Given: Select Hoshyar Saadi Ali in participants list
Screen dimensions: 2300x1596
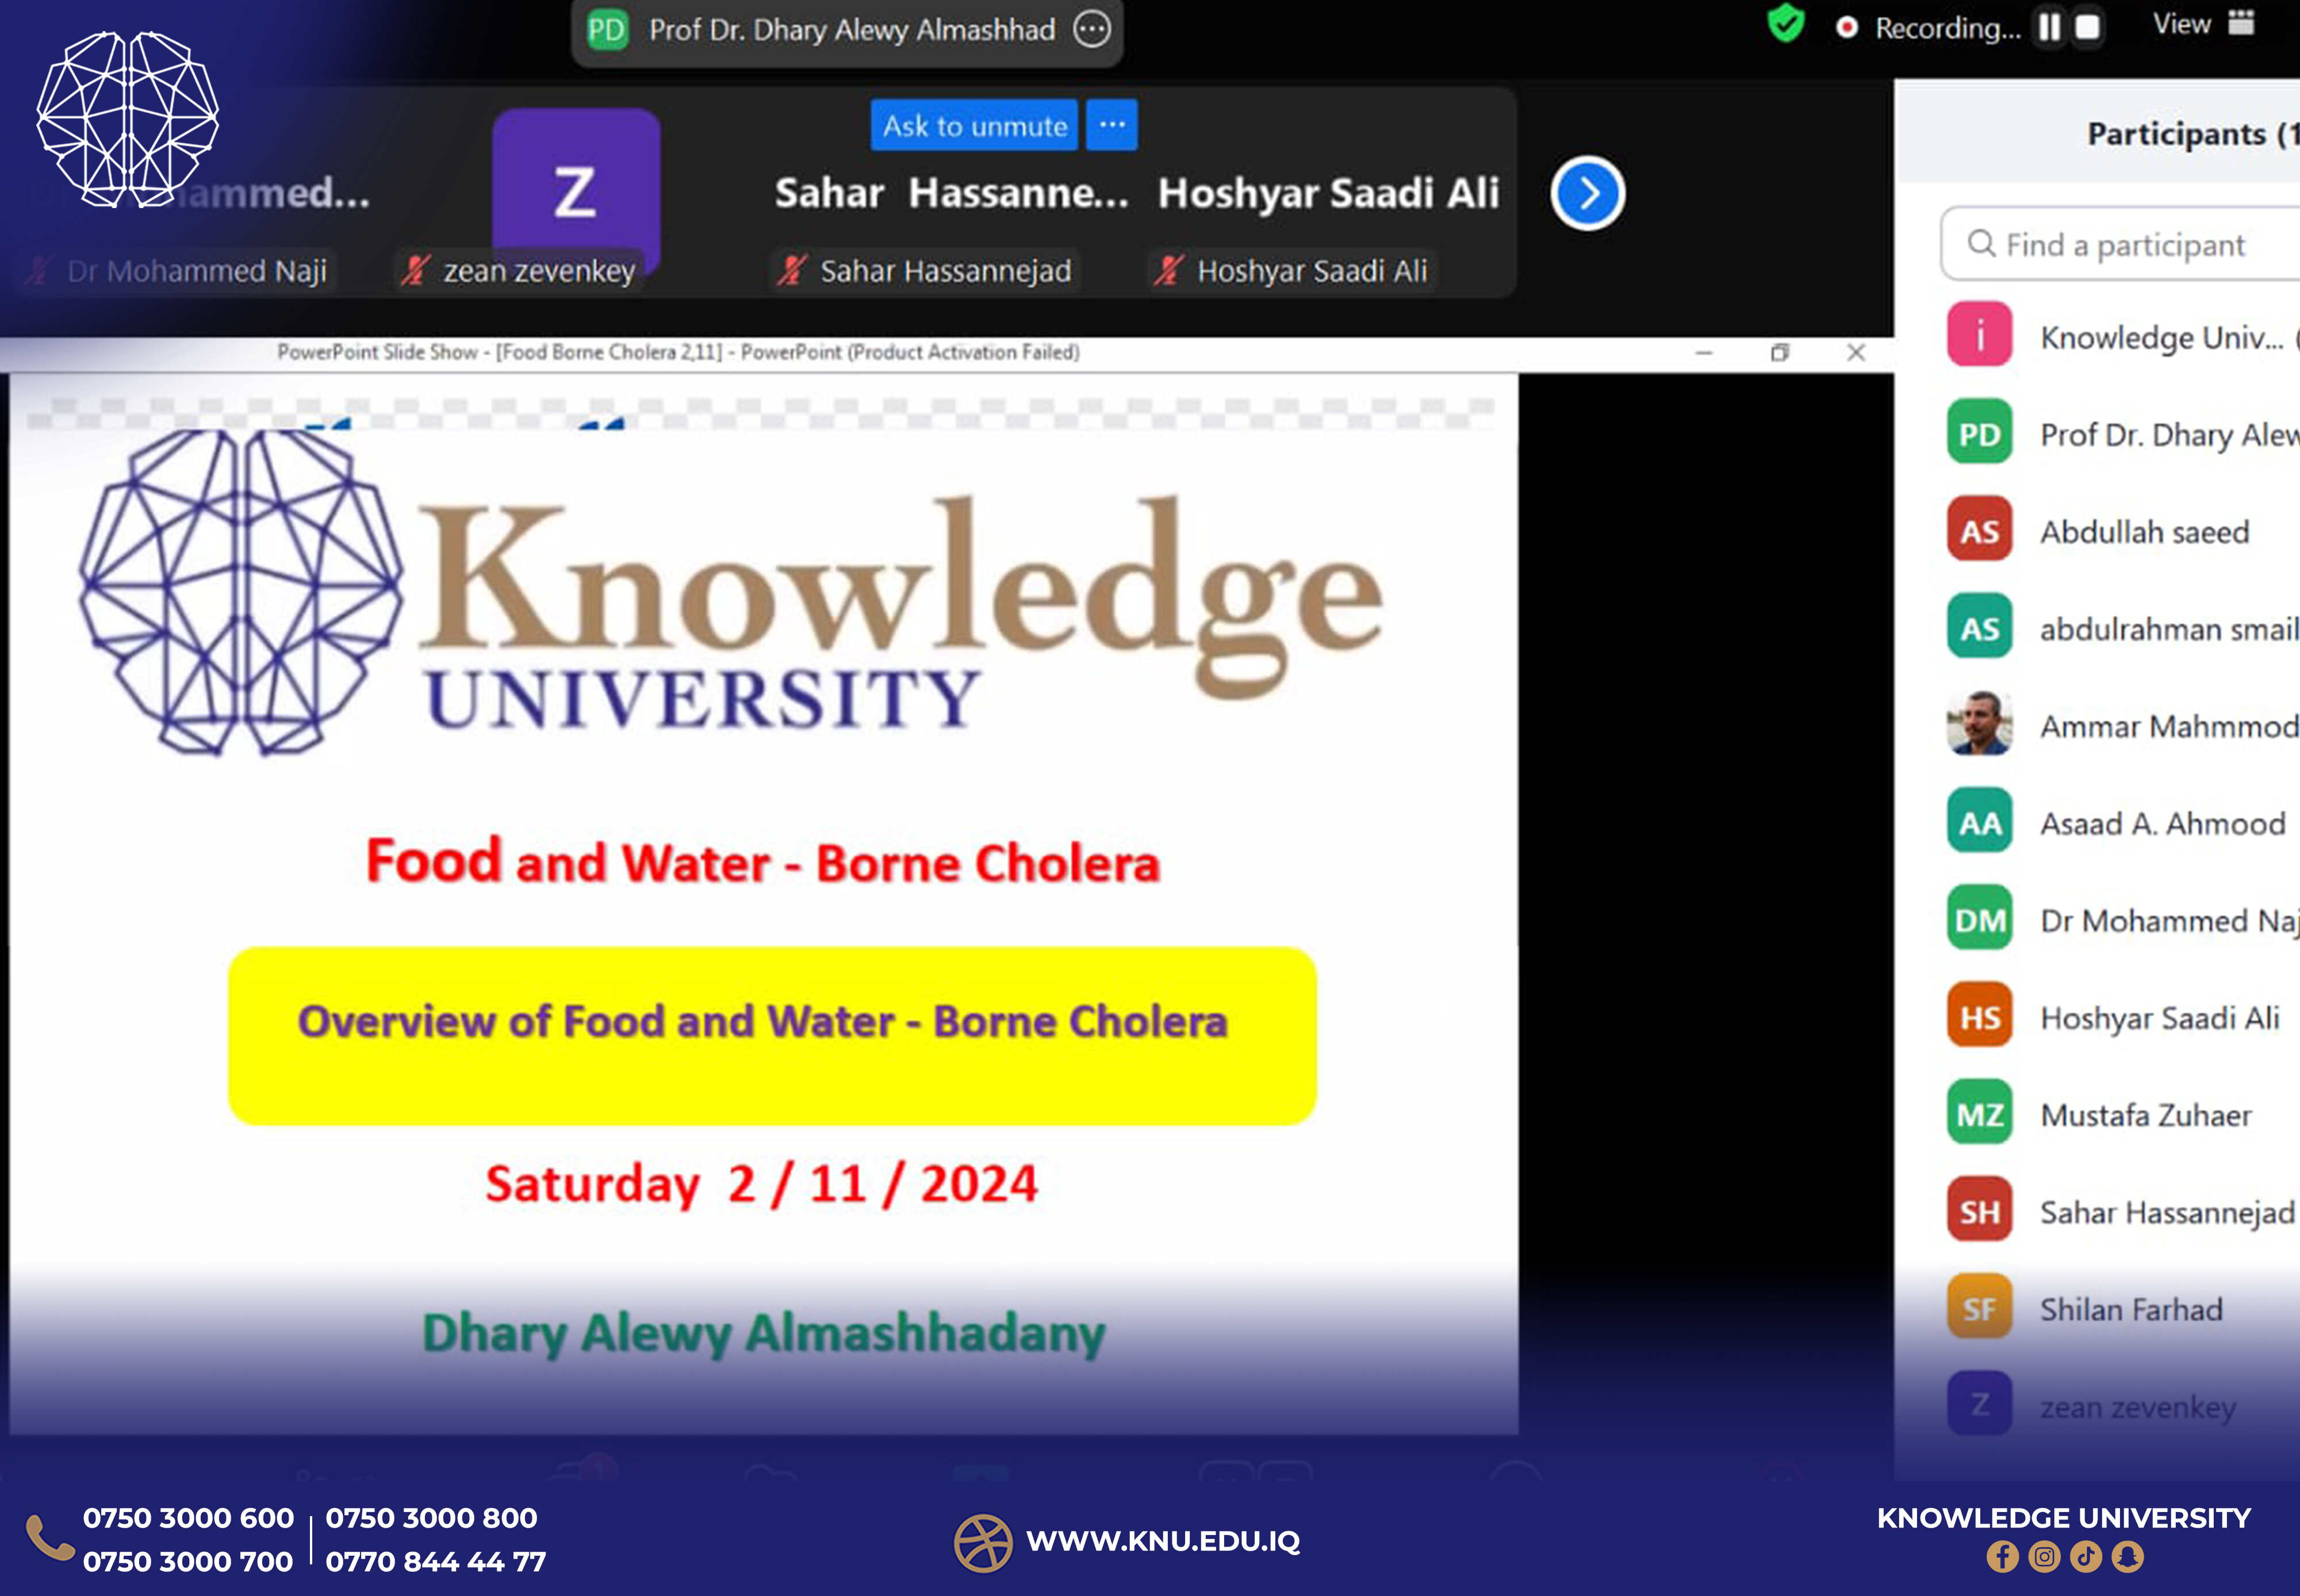Looking at the screenshot, I should point(2122,1017).
